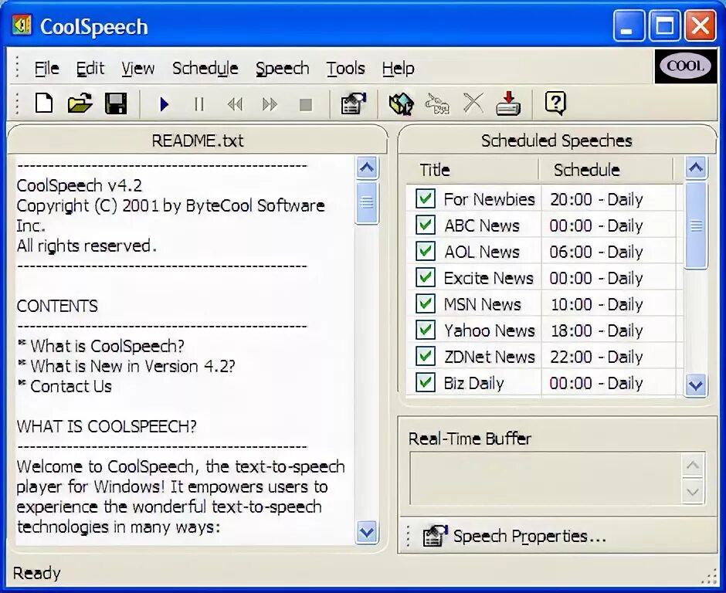Screen dimensions: 726x593
Task: Rewind the speech
Action: click(235, 104)
